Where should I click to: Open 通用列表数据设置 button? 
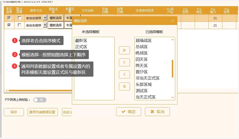pyautogui.click(x=43, y=112)
